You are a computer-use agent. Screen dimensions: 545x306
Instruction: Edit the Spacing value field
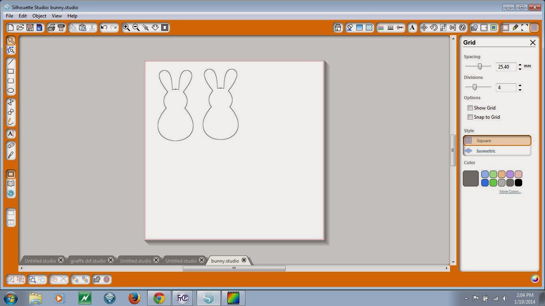[506, 67]
